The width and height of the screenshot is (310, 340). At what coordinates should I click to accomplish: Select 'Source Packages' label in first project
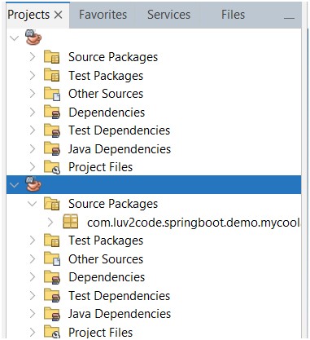[x=113, y=57]
